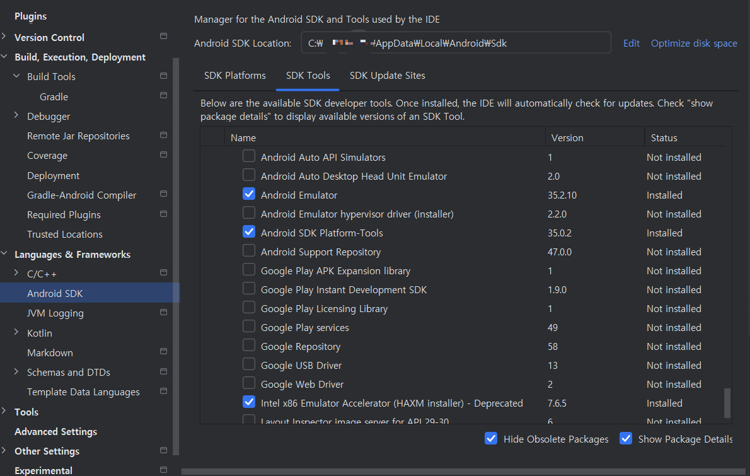Viewport: 750px width, 476px height.
Task: Open the SDK Update Sites tab
Action: click(x=388, y=76)
